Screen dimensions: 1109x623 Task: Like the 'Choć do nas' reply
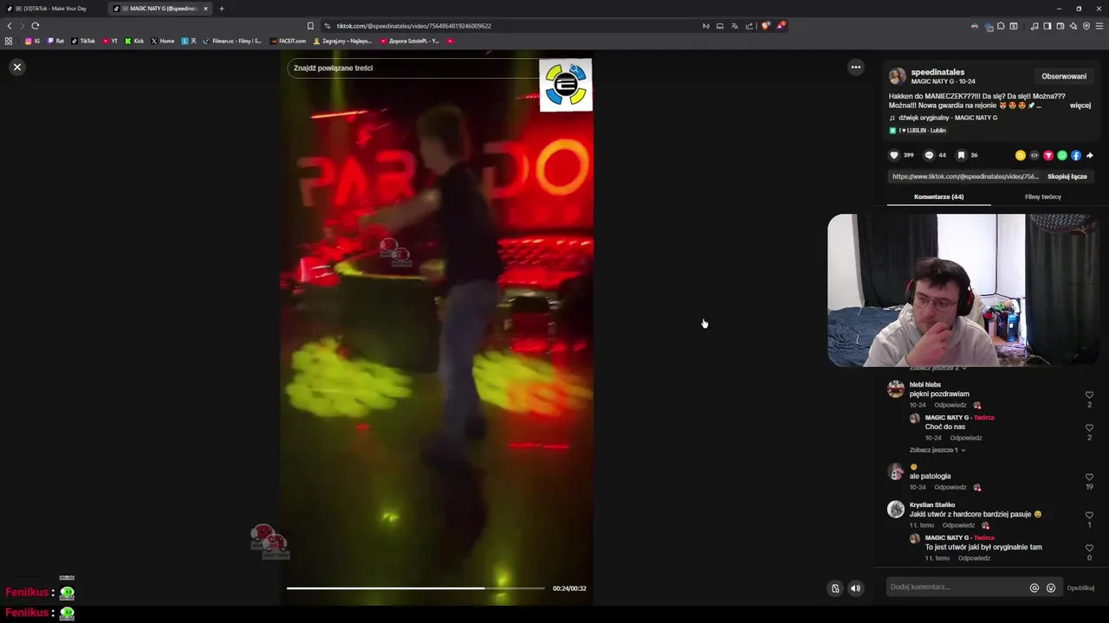(x=1089, y=428)
